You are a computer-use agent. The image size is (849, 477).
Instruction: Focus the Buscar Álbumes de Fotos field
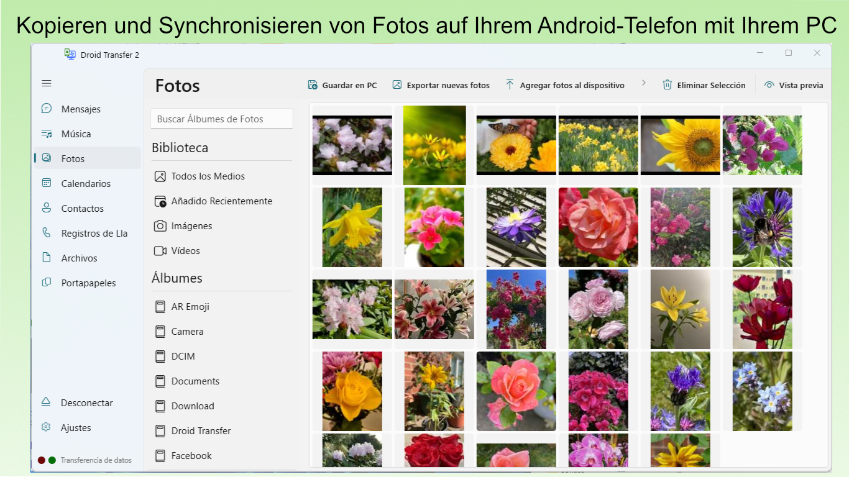point(221,119)
